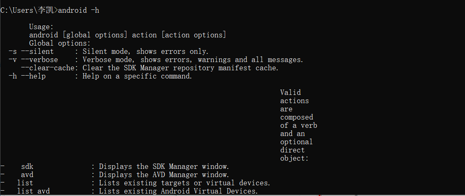Click "Lists existing targets or virtual devices."

tap(184, 183)
